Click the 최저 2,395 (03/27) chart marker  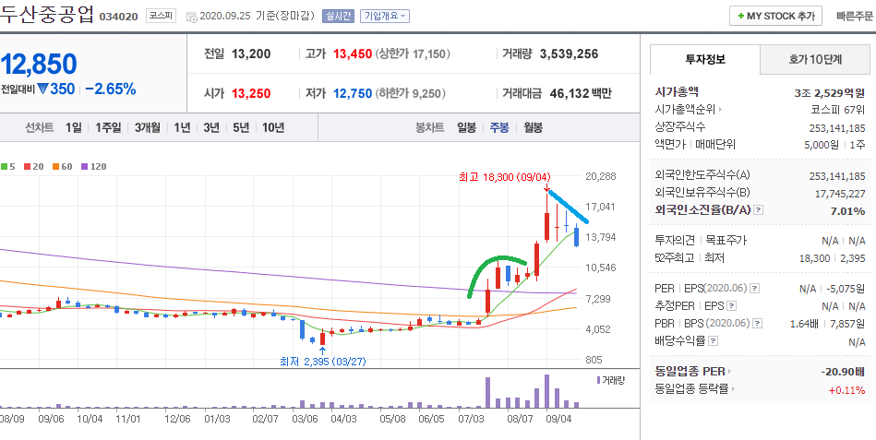pos(322,362)
